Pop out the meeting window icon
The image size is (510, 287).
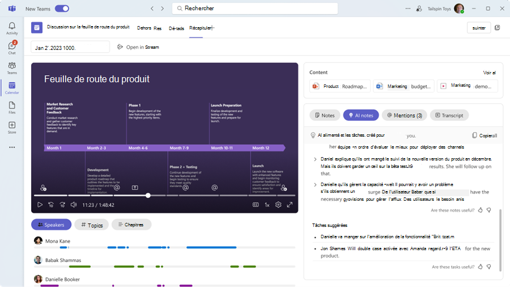coord(498,28)
